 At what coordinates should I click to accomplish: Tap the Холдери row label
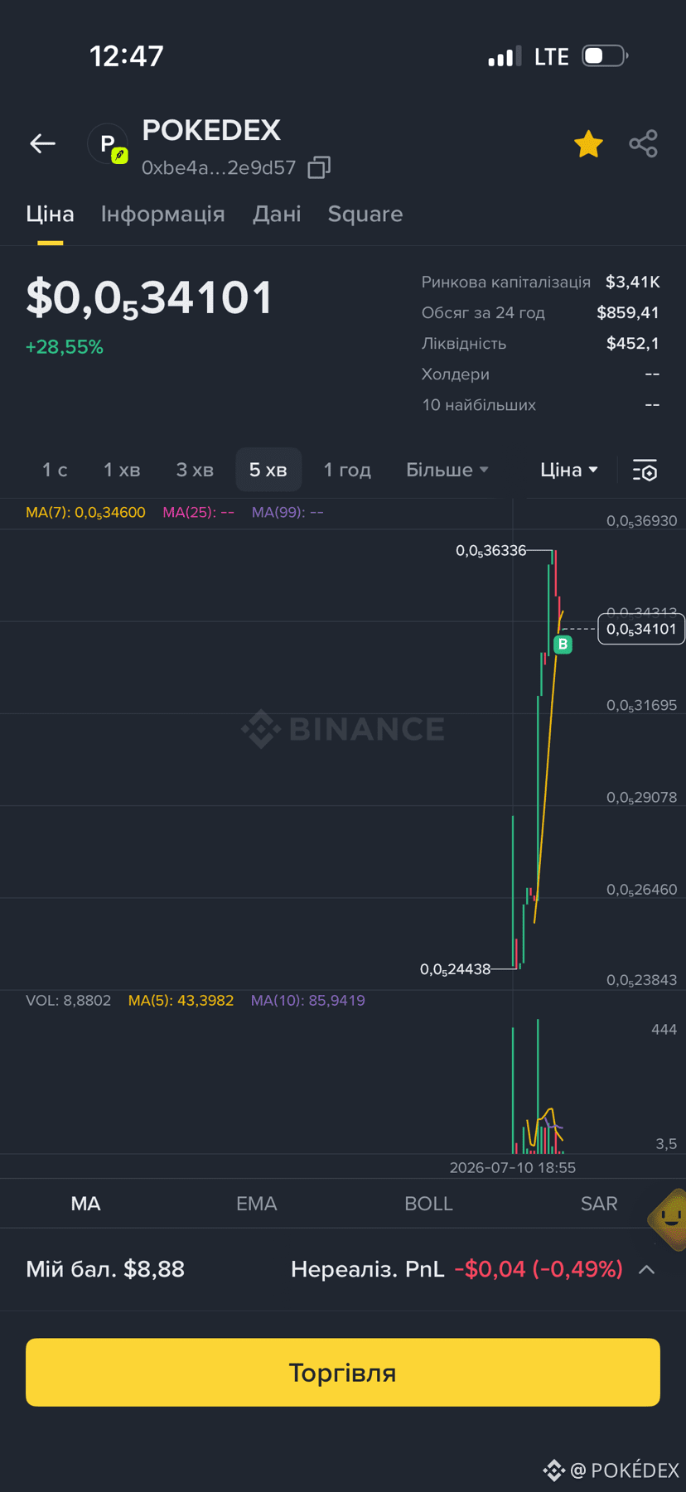(455, 374)
